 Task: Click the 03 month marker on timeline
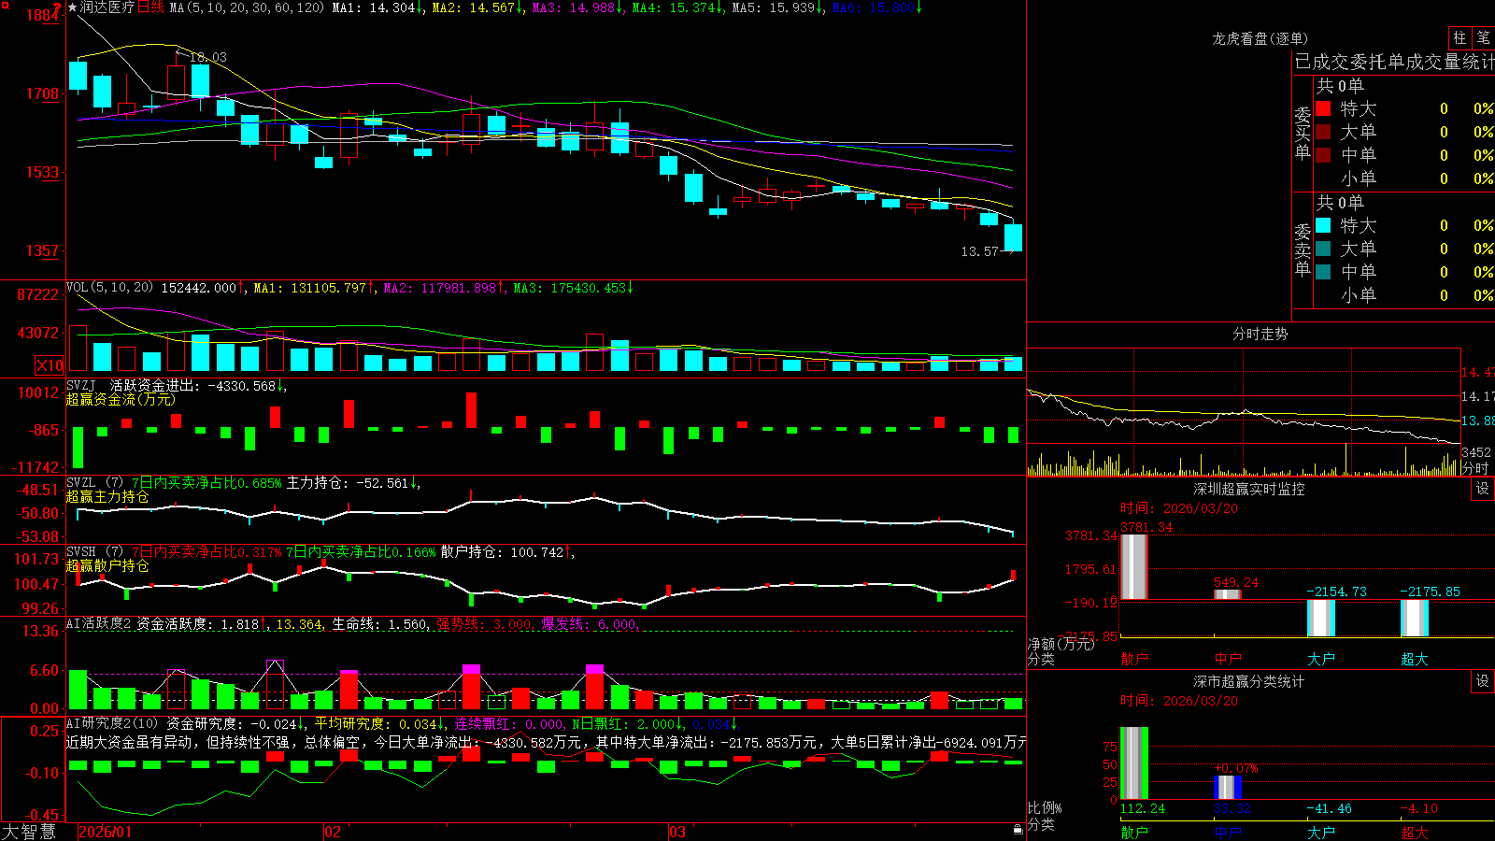(x=677, y=832)
